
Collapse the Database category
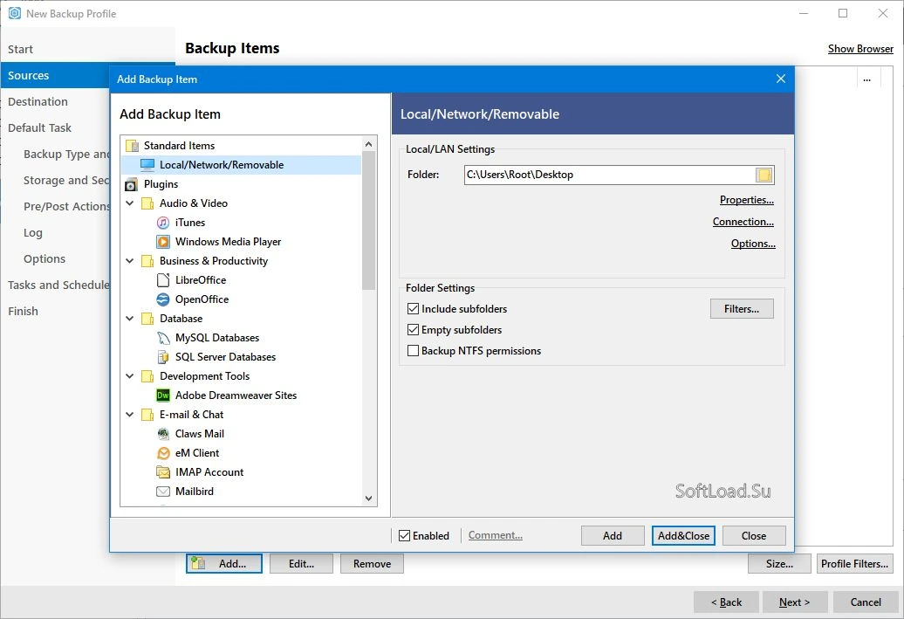(130, 319)
